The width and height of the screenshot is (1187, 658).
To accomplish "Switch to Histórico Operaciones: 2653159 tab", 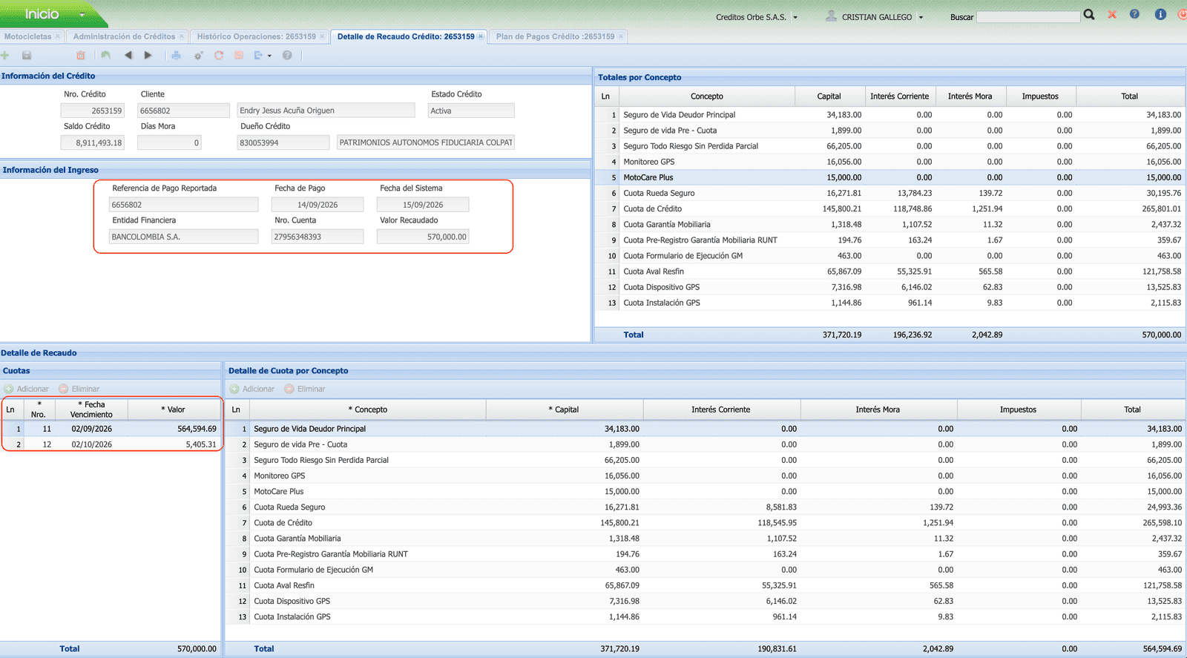I will coord(256,36).
